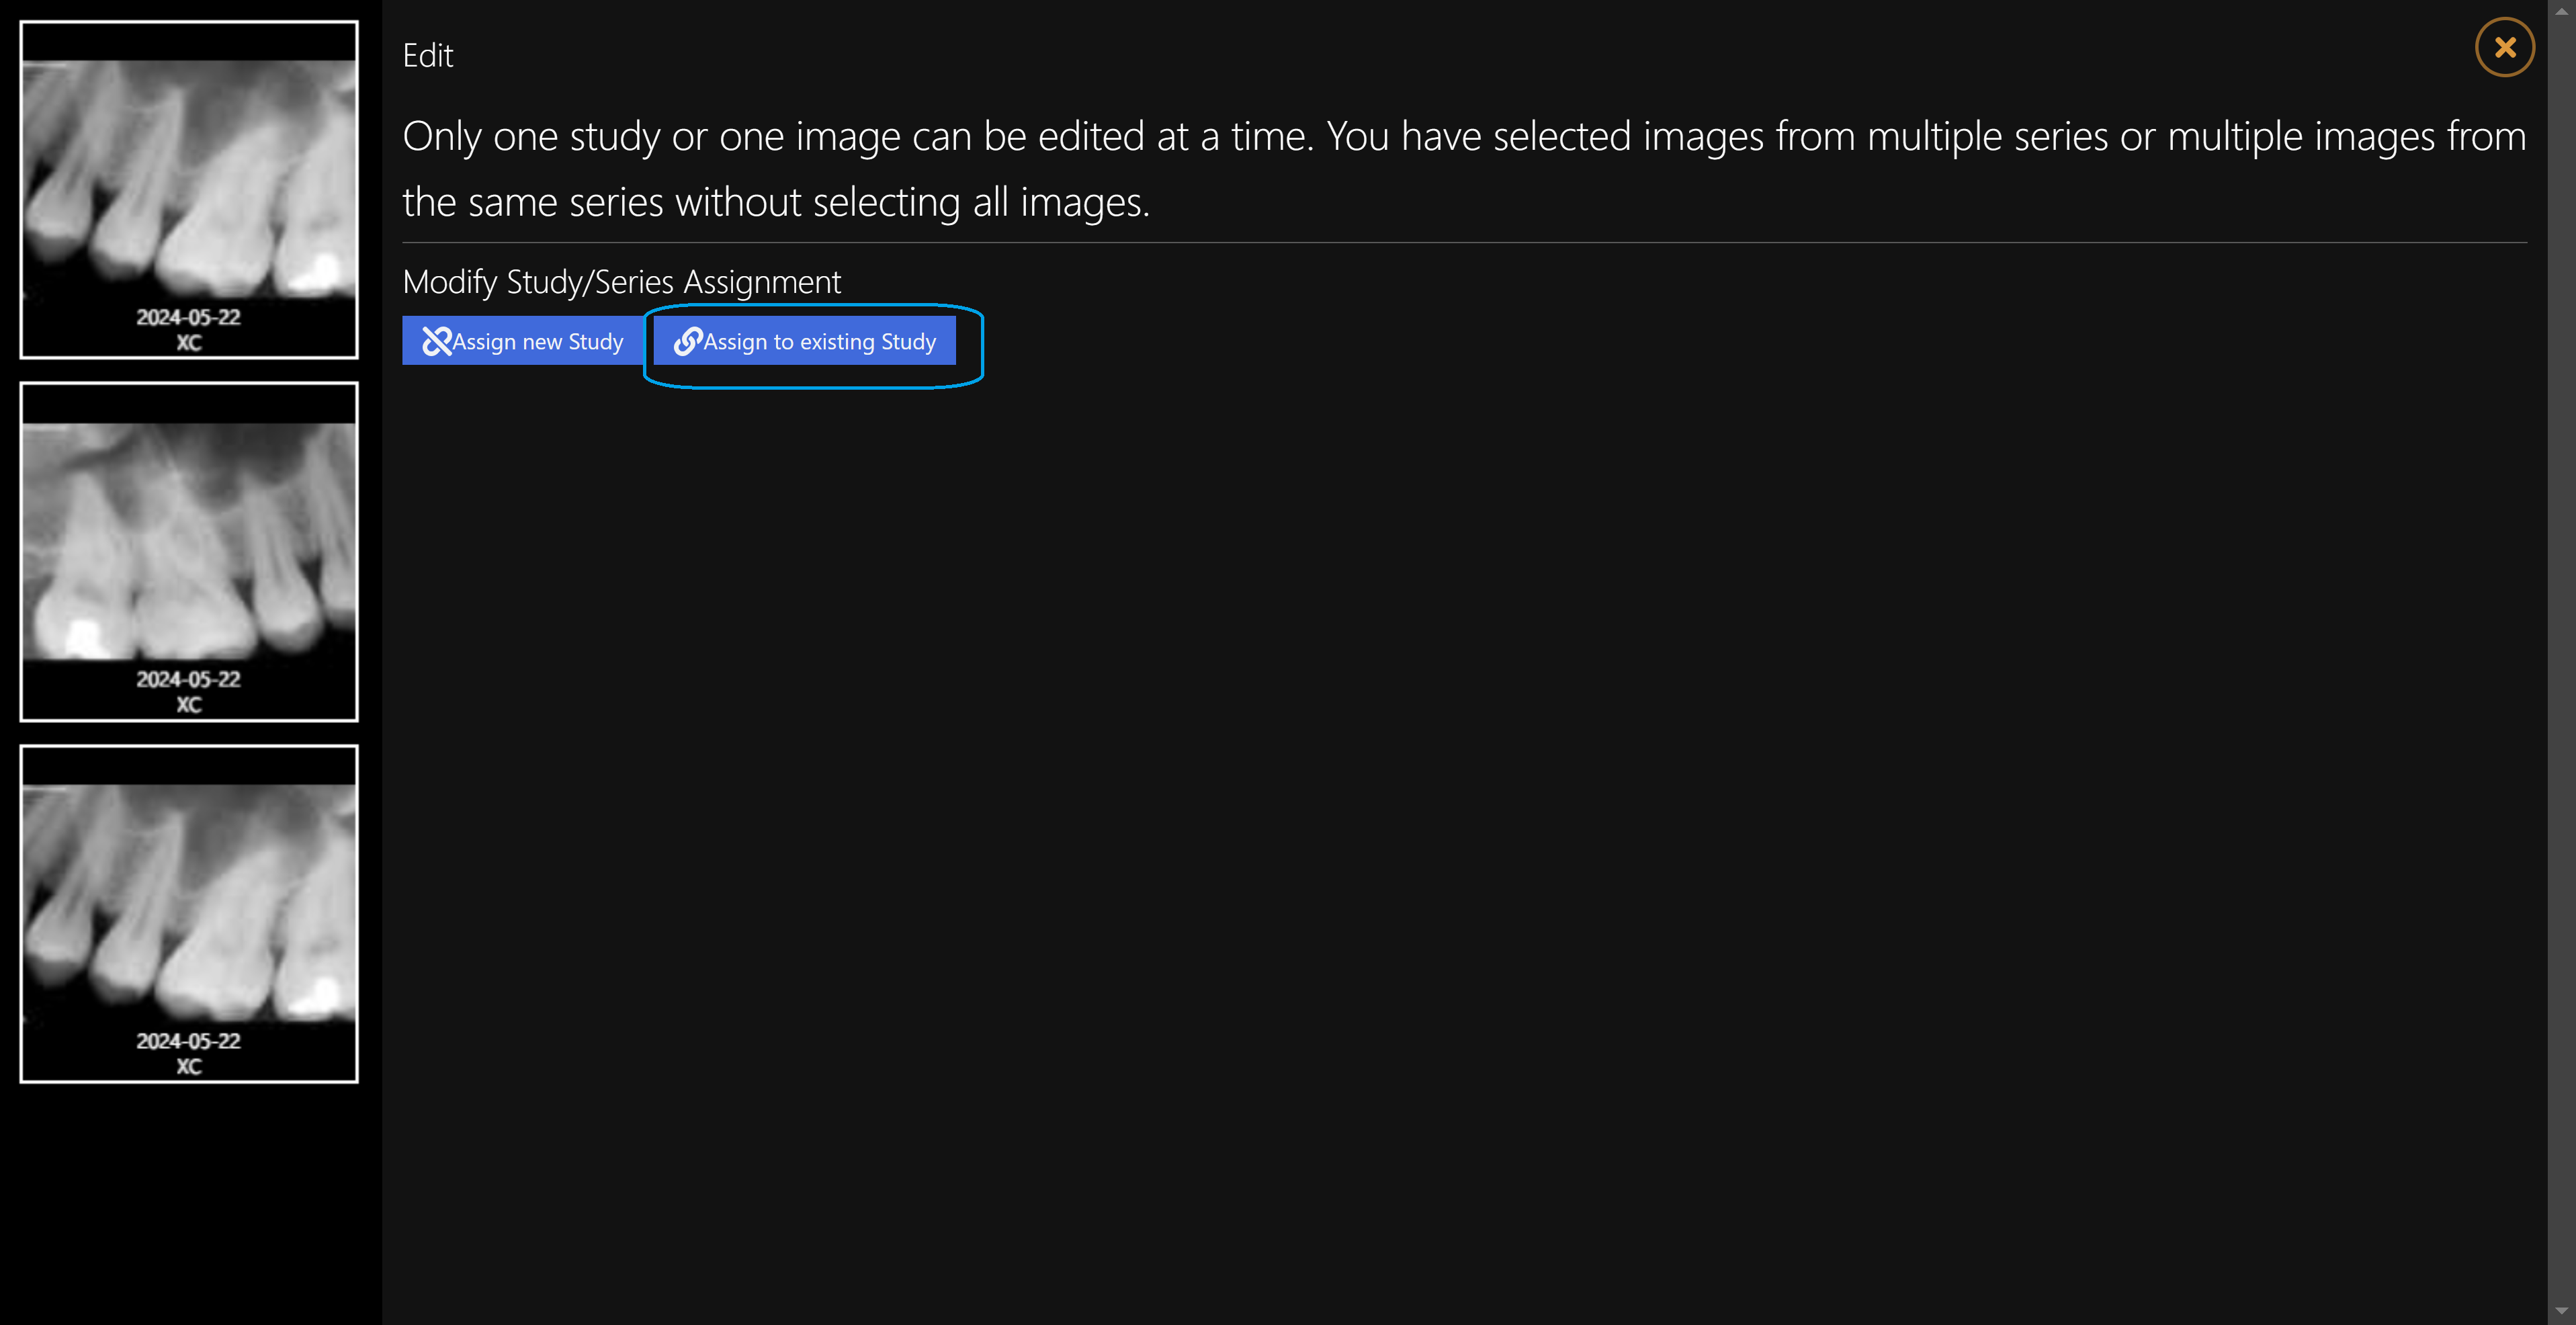Click the vertical scrollbar track
The width and height of the screenshot is (2576, 1325).
(2561, 662)
